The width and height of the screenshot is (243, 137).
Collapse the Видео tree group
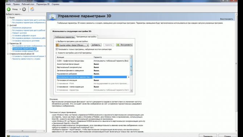click(x=8, y=17)
